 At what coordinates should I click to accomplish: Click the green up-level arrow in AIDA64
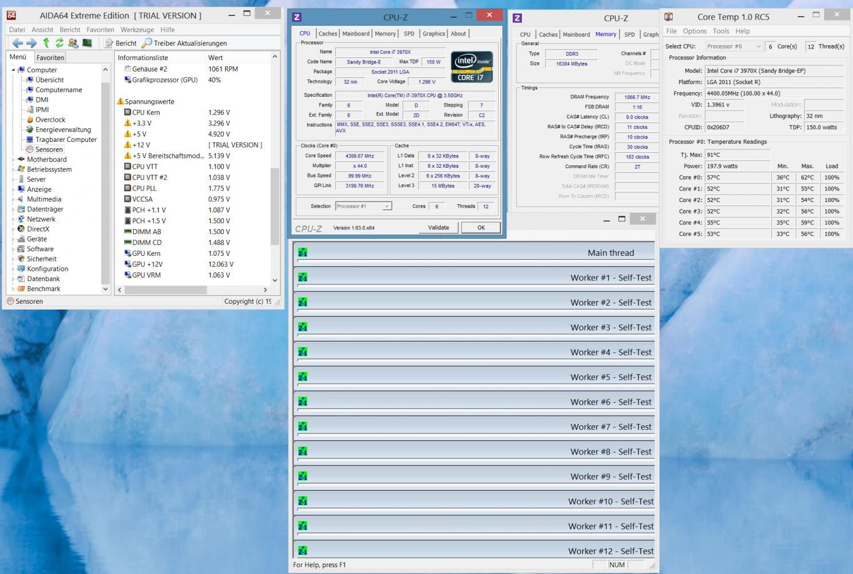pyautogui.click(x=46, y=43)
